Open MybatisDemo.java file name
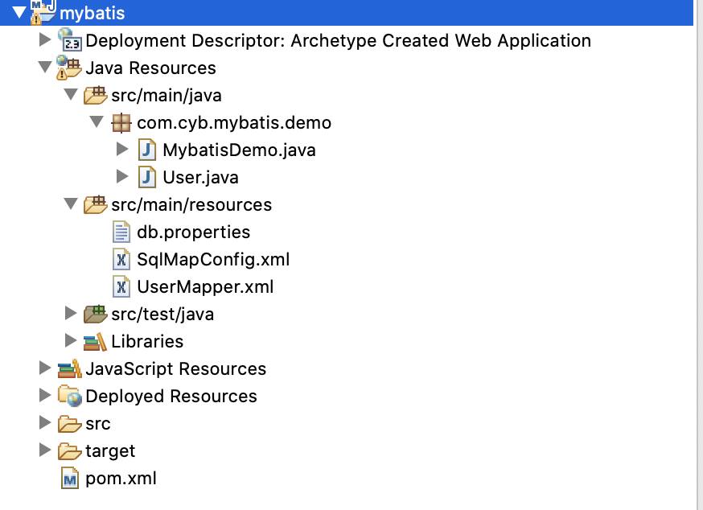 tap(240, 150)
